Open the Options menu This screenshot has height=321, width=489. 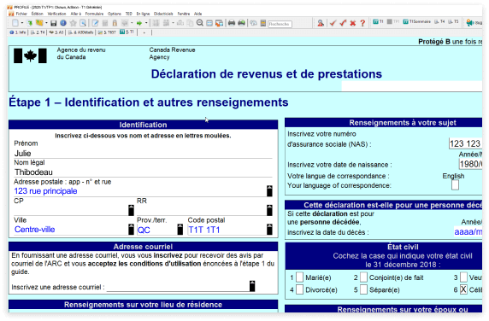click(x=115, y=14)
